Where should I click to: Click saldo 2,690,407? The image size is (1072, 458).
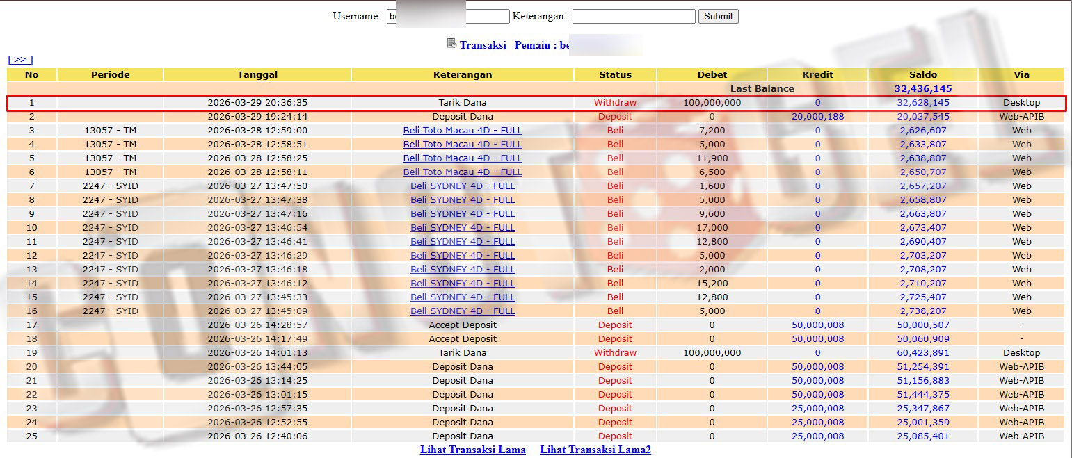(x=923, y=241)
